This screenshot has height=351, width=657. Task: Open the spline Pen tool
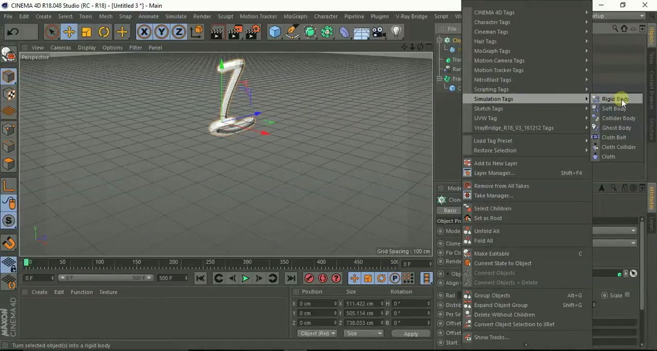(x=293, y=32)
